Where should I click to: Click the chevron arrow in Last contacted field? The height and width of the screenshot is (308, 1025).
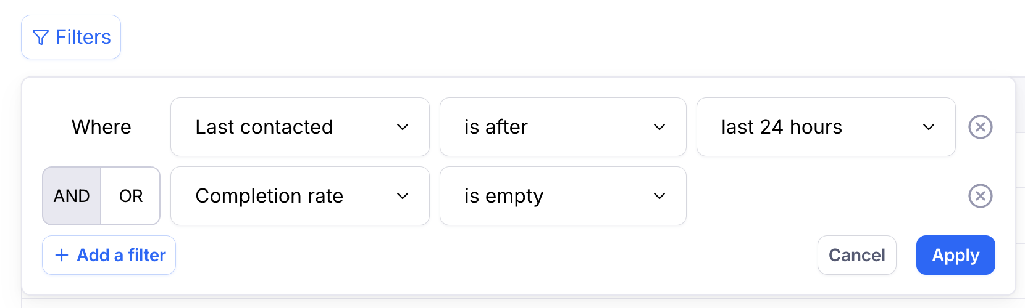(403, 127)
